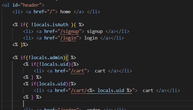Click the if(locals.uid) condition line
Screen dimensions: 193x110
49,84
